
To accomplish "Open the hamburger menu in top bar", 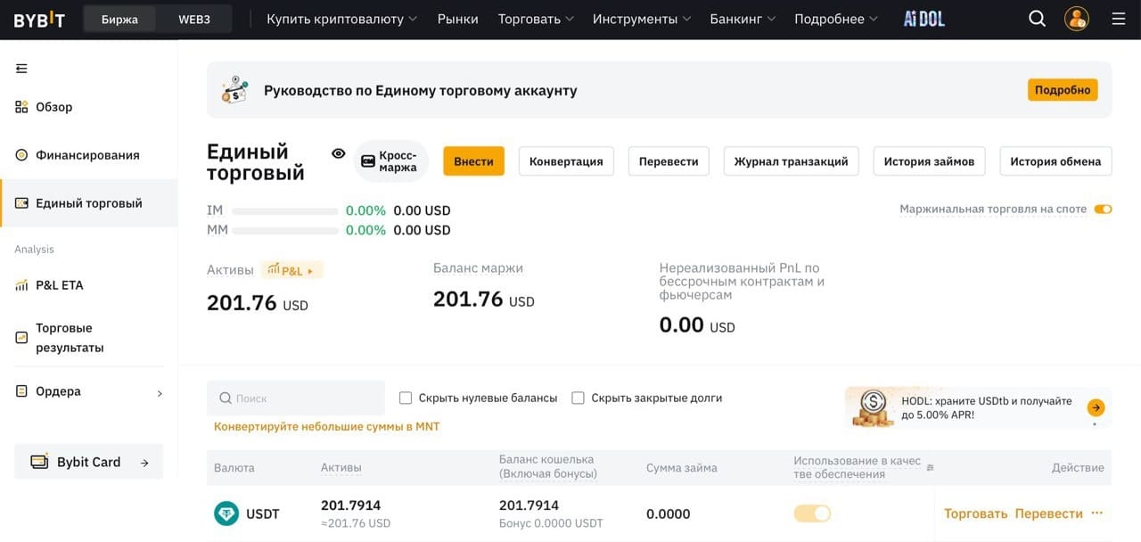I will tap(1119, 19).
